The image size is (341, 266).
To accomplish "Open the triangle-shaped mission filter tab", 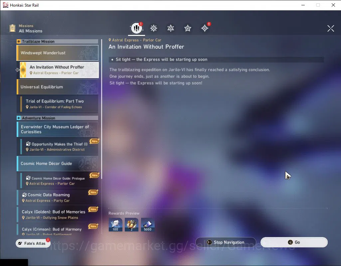I will coord(170,28).
